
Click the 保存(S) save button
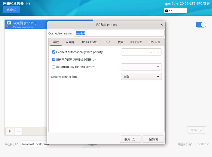click(x=153, y=139)
